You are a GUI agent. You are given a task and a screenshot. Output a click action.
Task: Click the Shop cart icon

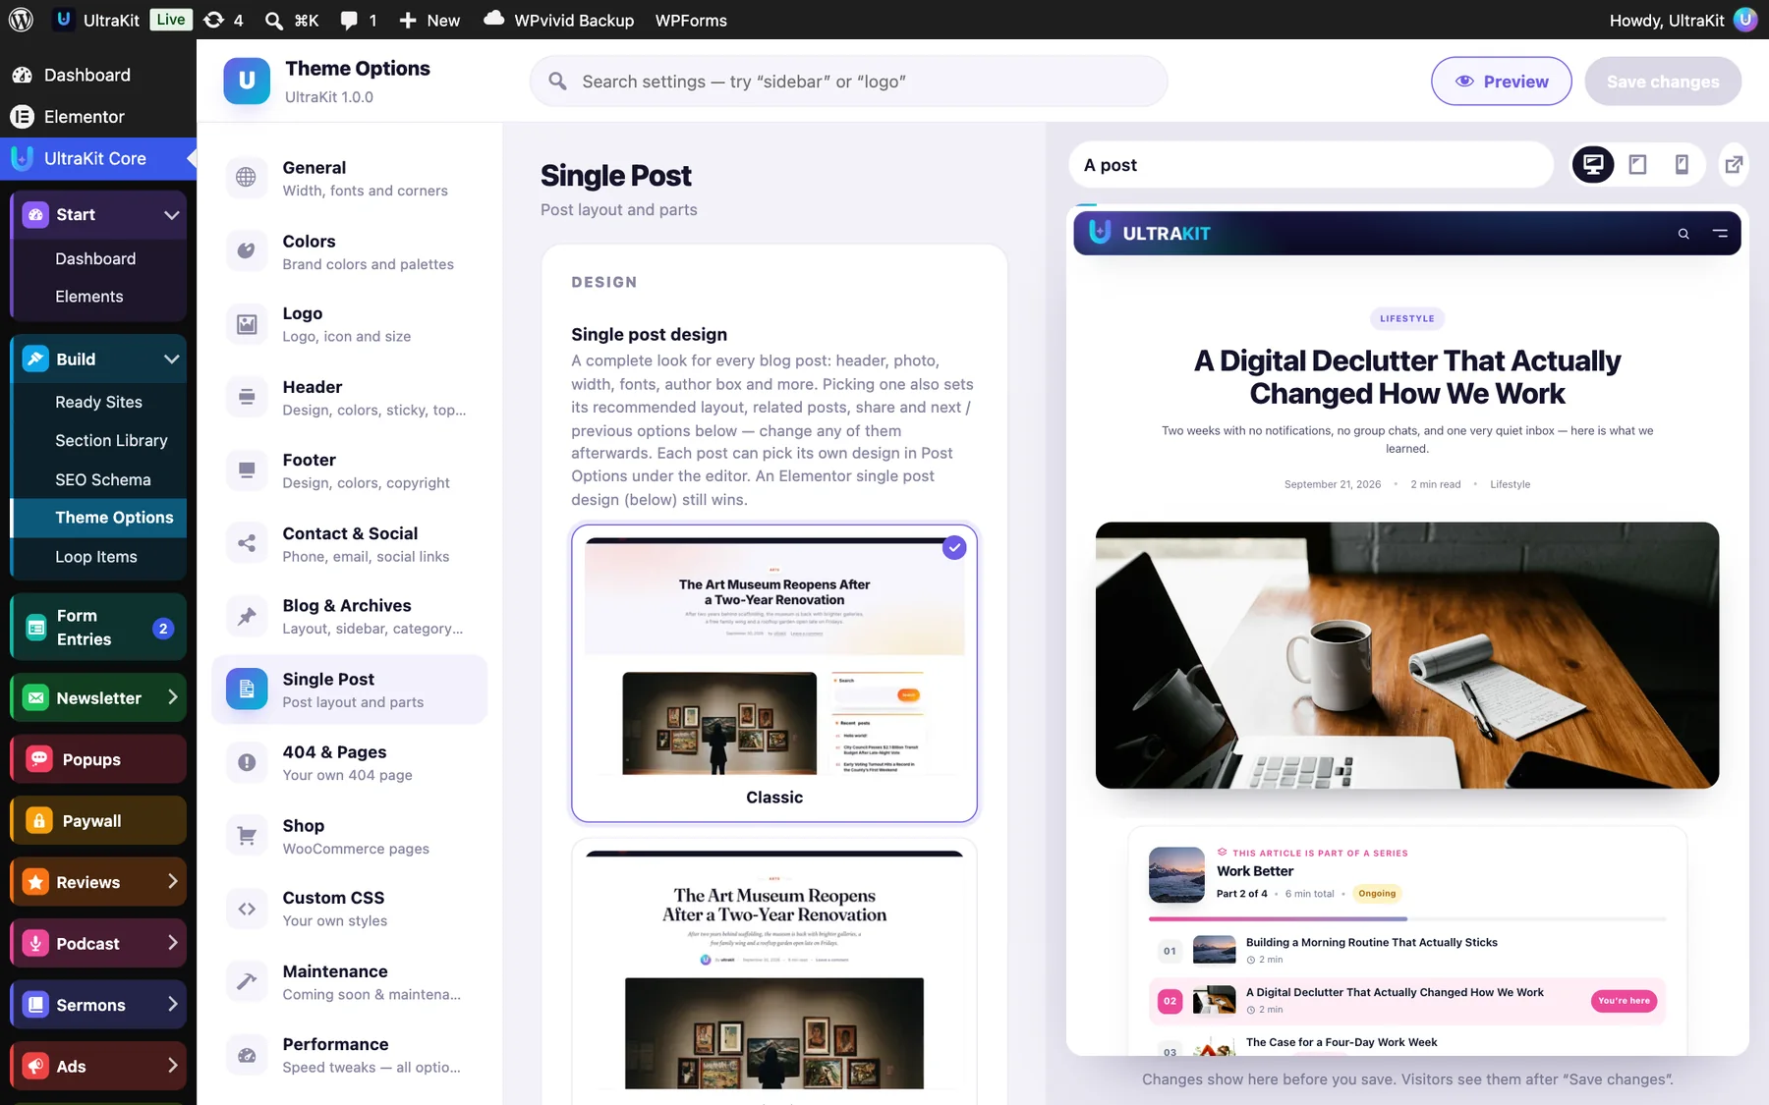coord(247,836)
